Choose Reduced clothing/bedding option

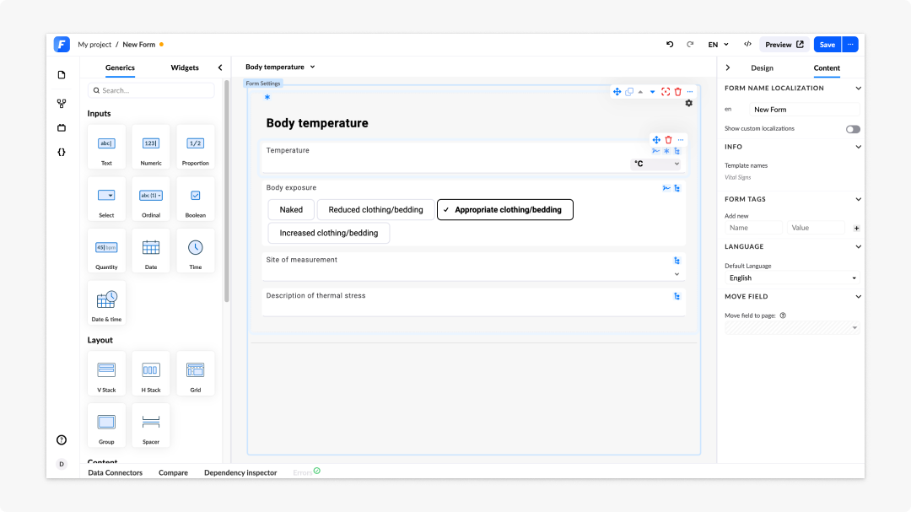tap(376, 210)
